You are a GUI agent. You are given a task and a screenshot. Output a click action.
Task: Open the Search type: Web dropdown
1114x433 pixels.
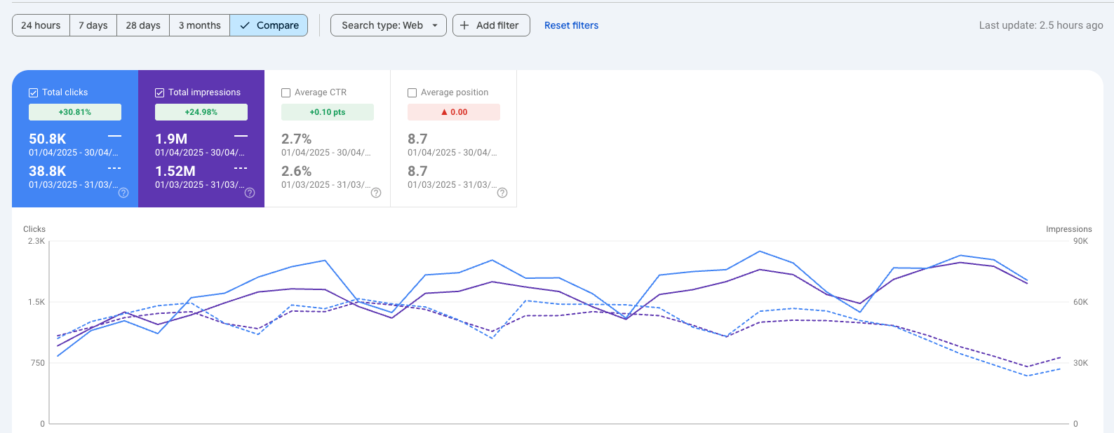[382, 25]
